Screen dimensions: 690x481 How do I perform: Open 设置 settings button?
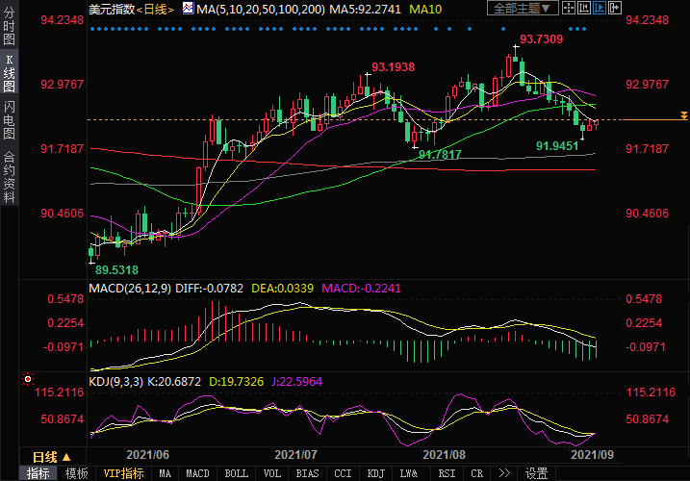536,473
